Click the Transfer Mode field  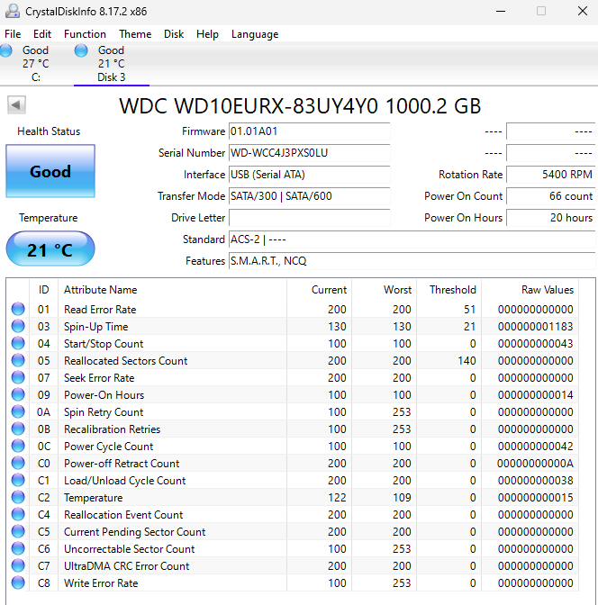coord(309,196)
